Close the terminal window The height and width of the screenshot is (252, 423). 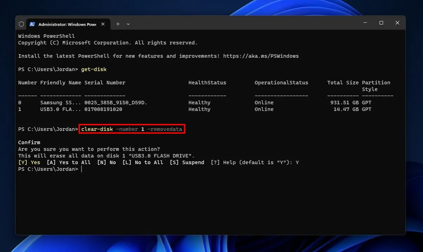pos(397,23)
